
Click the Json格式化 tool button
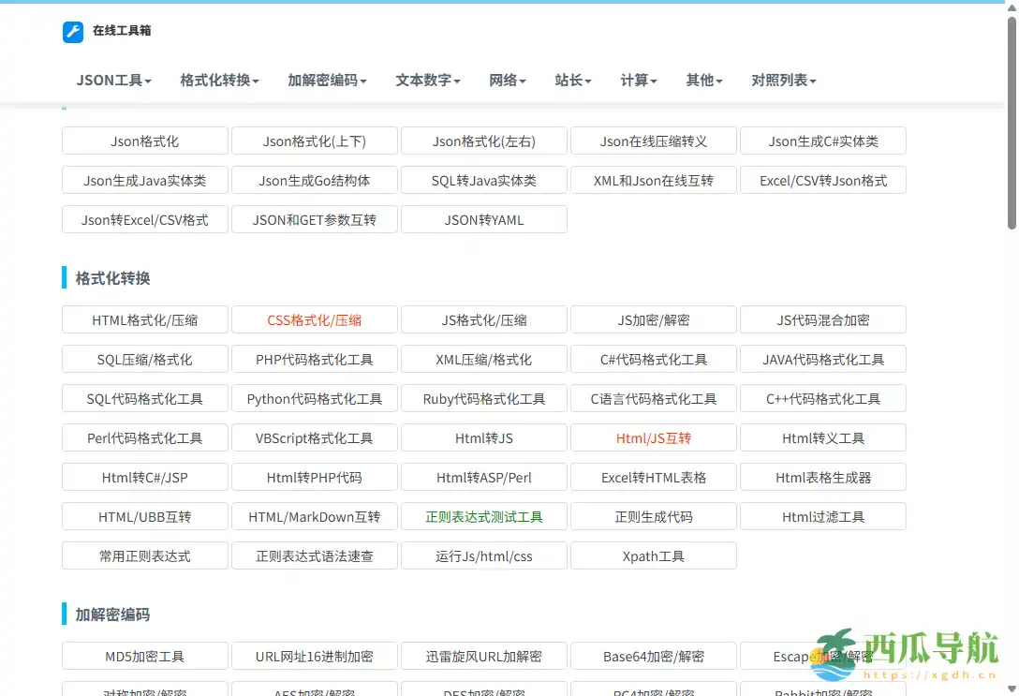144,141
